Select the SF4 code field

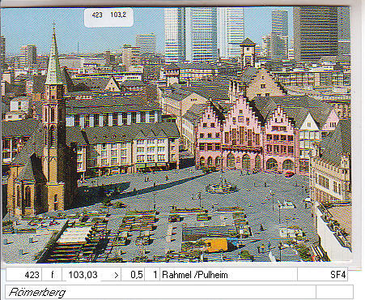(323, 275)
